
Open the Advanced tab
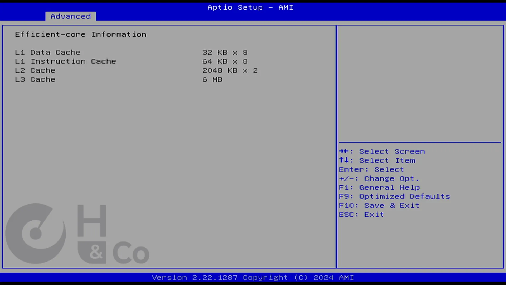point(71,16)
